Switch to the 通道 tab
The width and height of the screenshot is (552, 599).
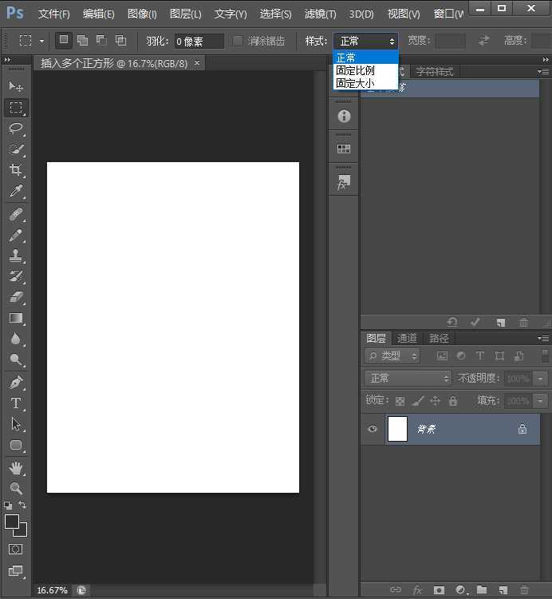pyautogui.click(x=407, y=338)
